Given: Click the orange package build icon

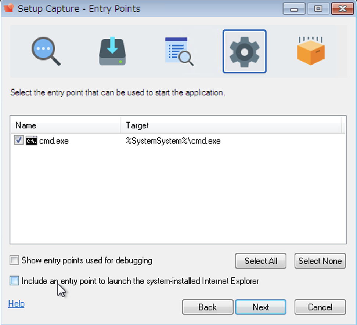Looking at the screenshot, I should pos(311,51).
